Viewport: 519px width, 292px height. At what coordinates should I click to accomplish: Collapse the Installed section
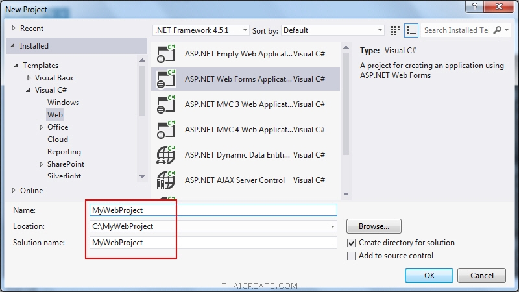coord(12,45)
